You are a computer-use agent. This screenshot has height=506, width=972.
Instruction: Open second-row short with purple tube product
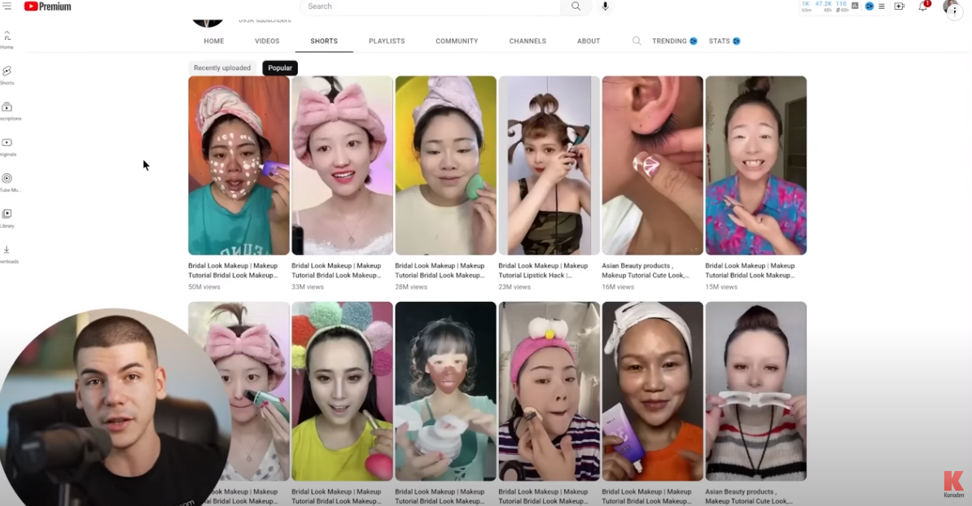tap(652, 391)
